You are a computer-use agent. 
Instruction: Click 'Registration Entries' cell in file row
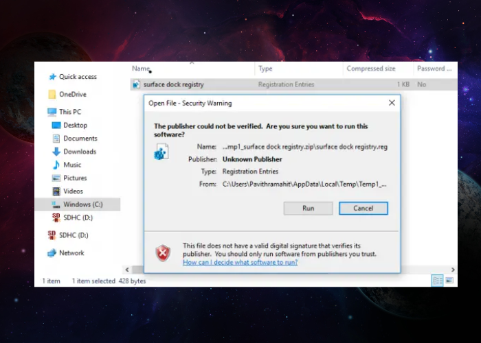[x=287, y=84]
